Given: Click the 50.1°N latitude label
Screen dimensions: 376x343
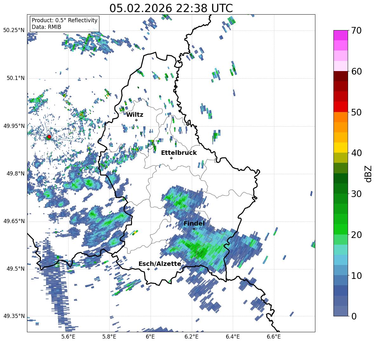Looking at the screenshot, I should tap(16, 78).
